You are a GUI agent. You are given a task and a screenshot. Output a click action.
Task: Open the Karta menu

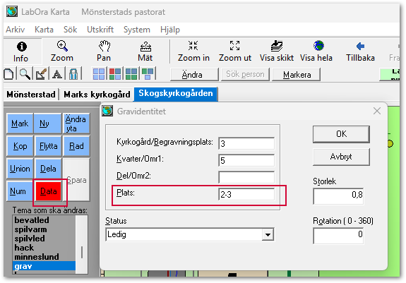[44, 30]
